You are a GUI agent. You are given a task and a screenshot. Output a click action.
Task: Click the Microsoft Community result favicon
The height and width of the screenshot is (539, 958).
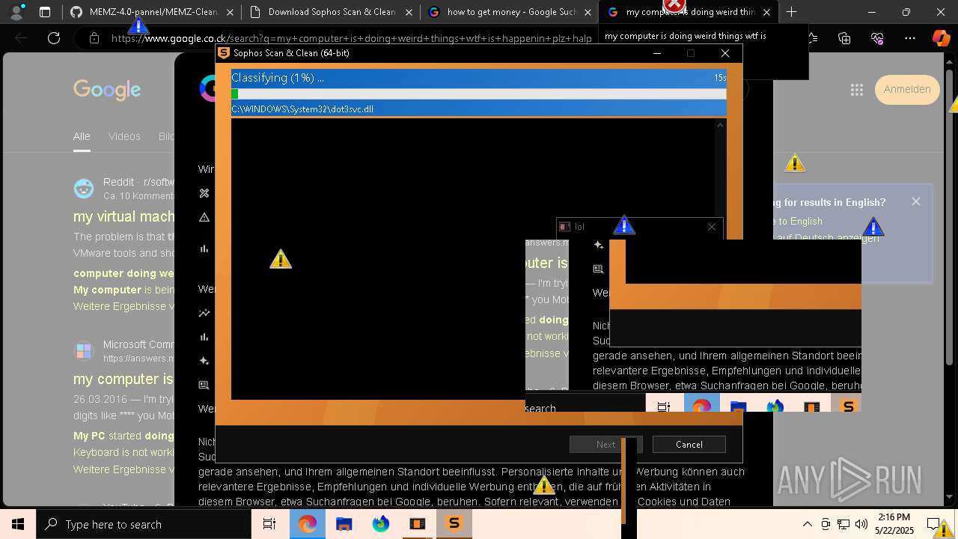pos(84,350)
